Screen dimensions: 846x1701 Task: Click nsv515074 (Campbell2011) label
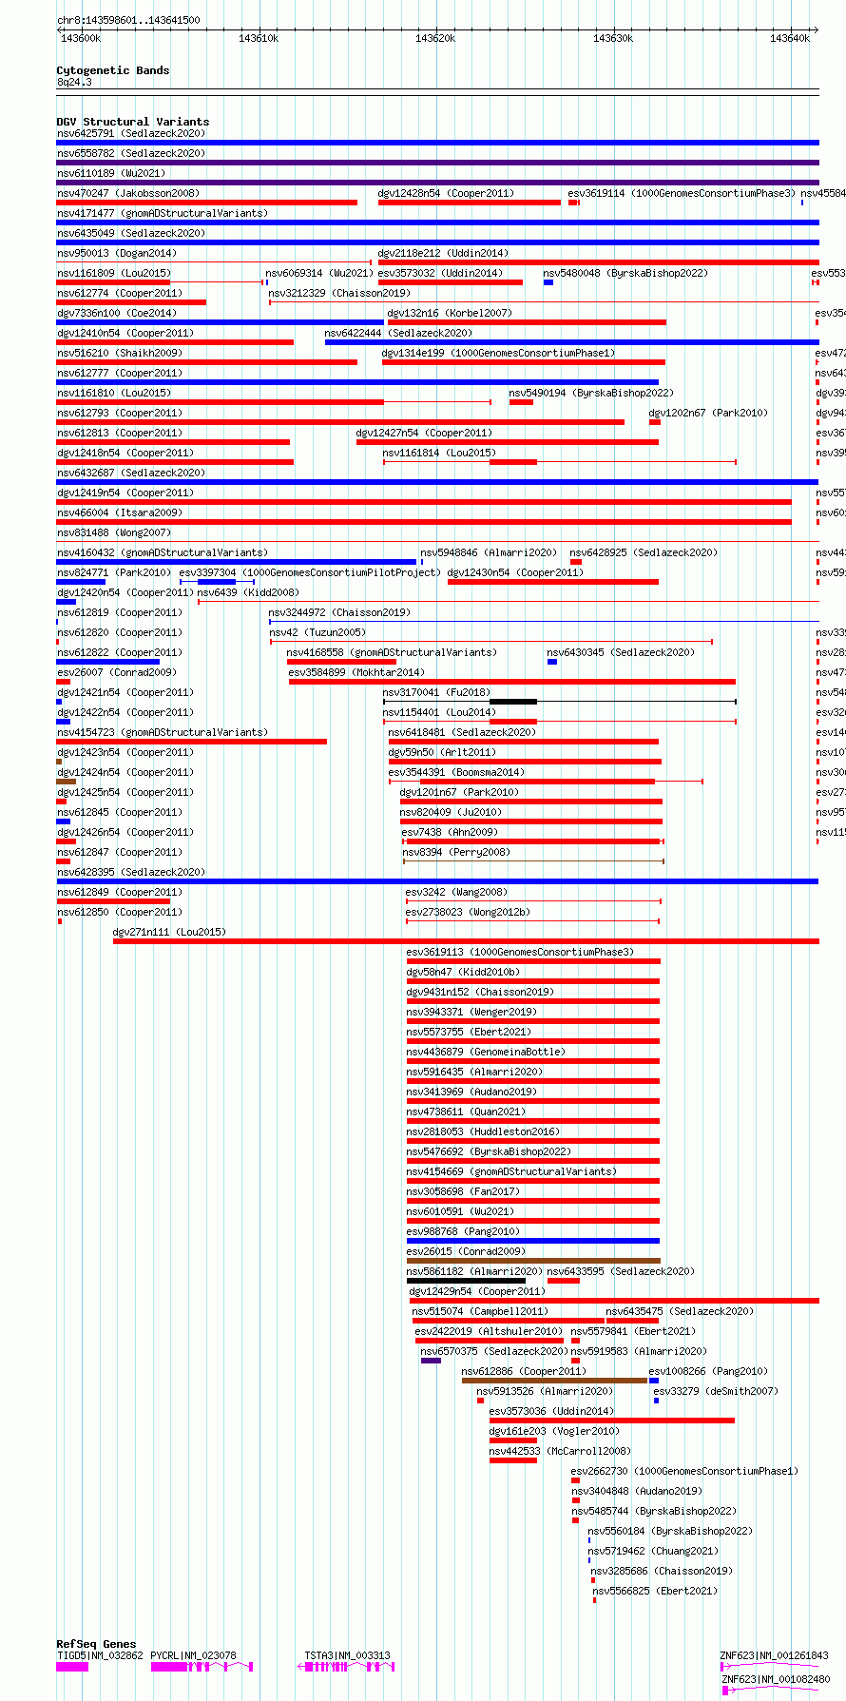pyautogui.click(x=481, y=1311)
